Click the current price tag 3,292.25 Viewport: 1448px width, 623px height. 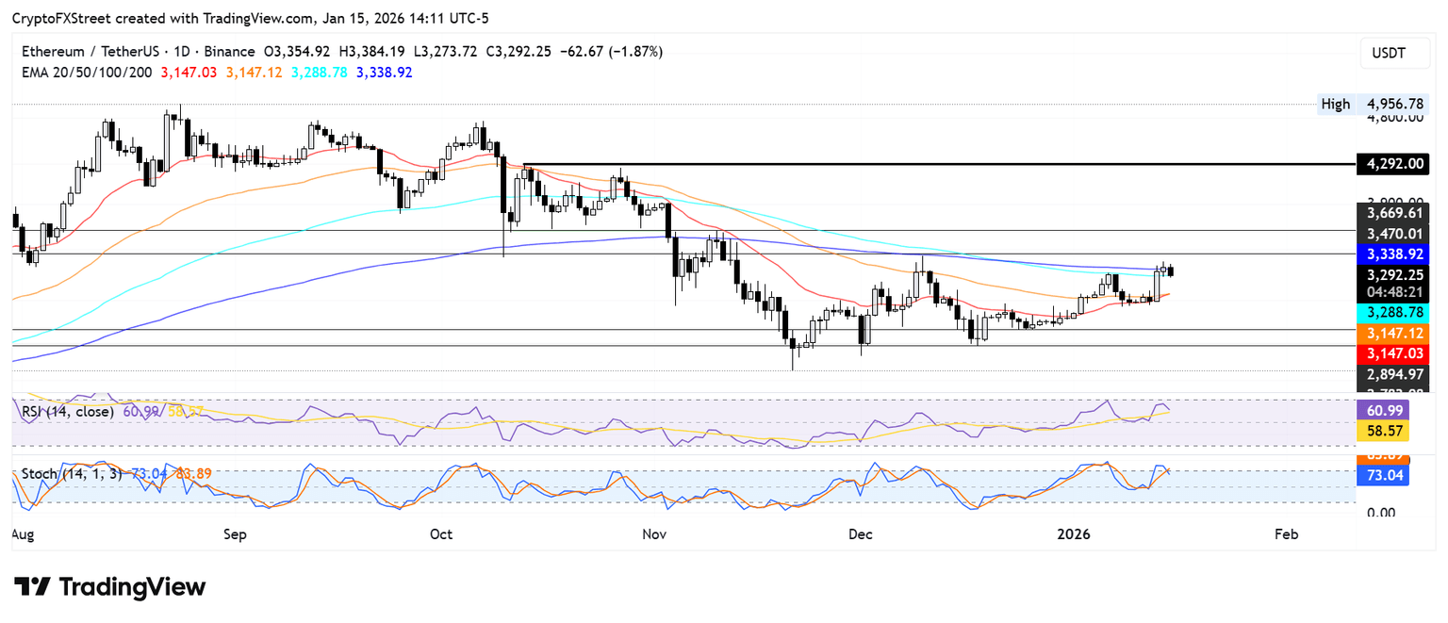coord(1391,275)
